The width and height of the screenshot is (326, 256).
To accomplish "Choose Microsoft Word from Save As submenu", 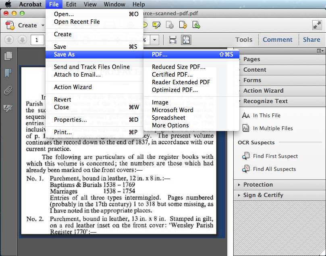I will (172, 110).
